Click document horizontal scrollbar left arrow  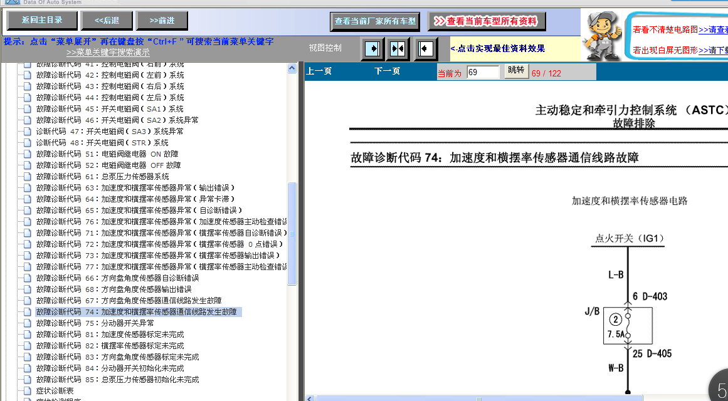[310, 398]
